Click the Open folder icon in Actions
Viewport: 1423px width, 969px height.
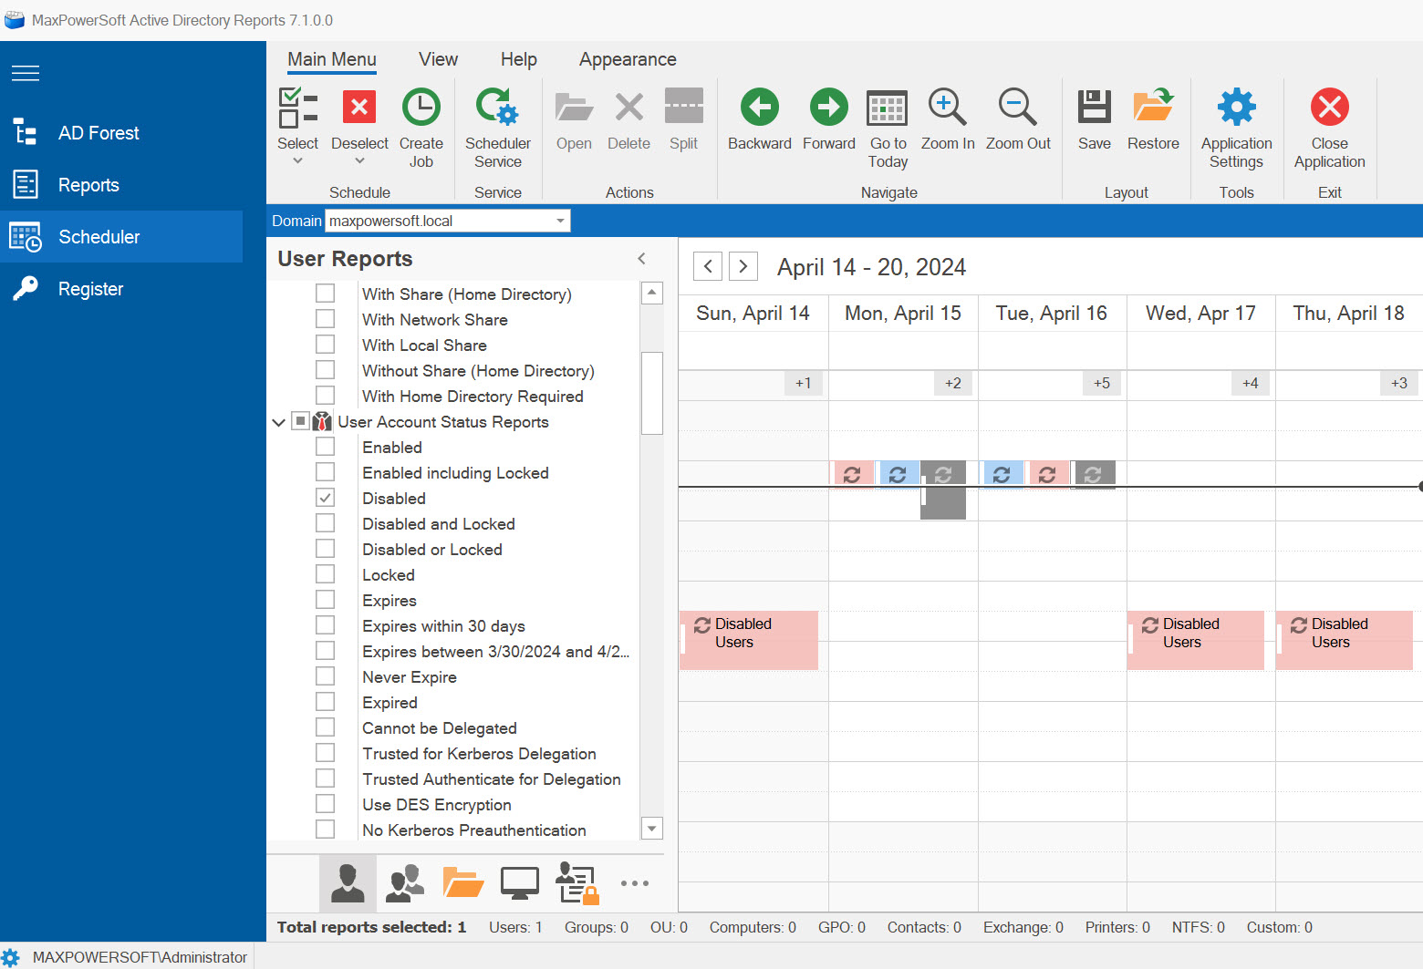pos(574,108)
